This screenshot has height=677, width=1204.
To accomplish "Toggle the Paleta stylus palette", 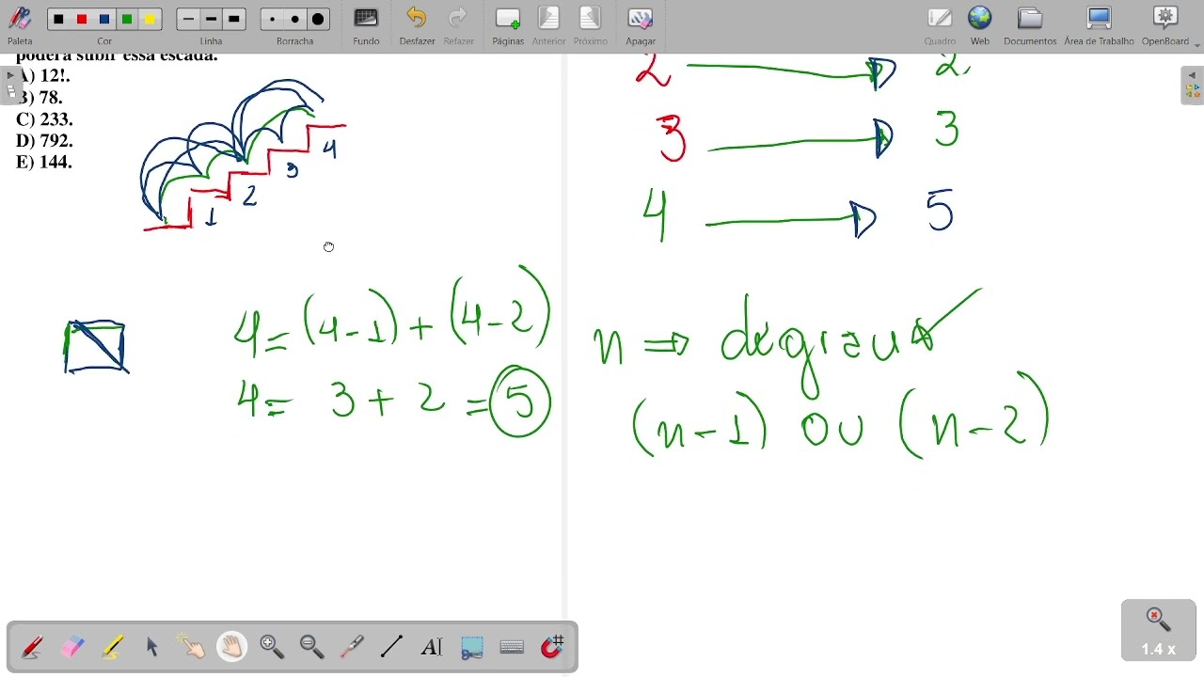I will click(x=20, y=24).
